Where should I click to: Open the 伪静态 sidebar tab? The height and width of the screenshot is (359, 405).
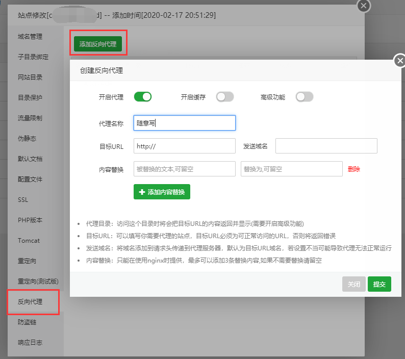[27, 138]
